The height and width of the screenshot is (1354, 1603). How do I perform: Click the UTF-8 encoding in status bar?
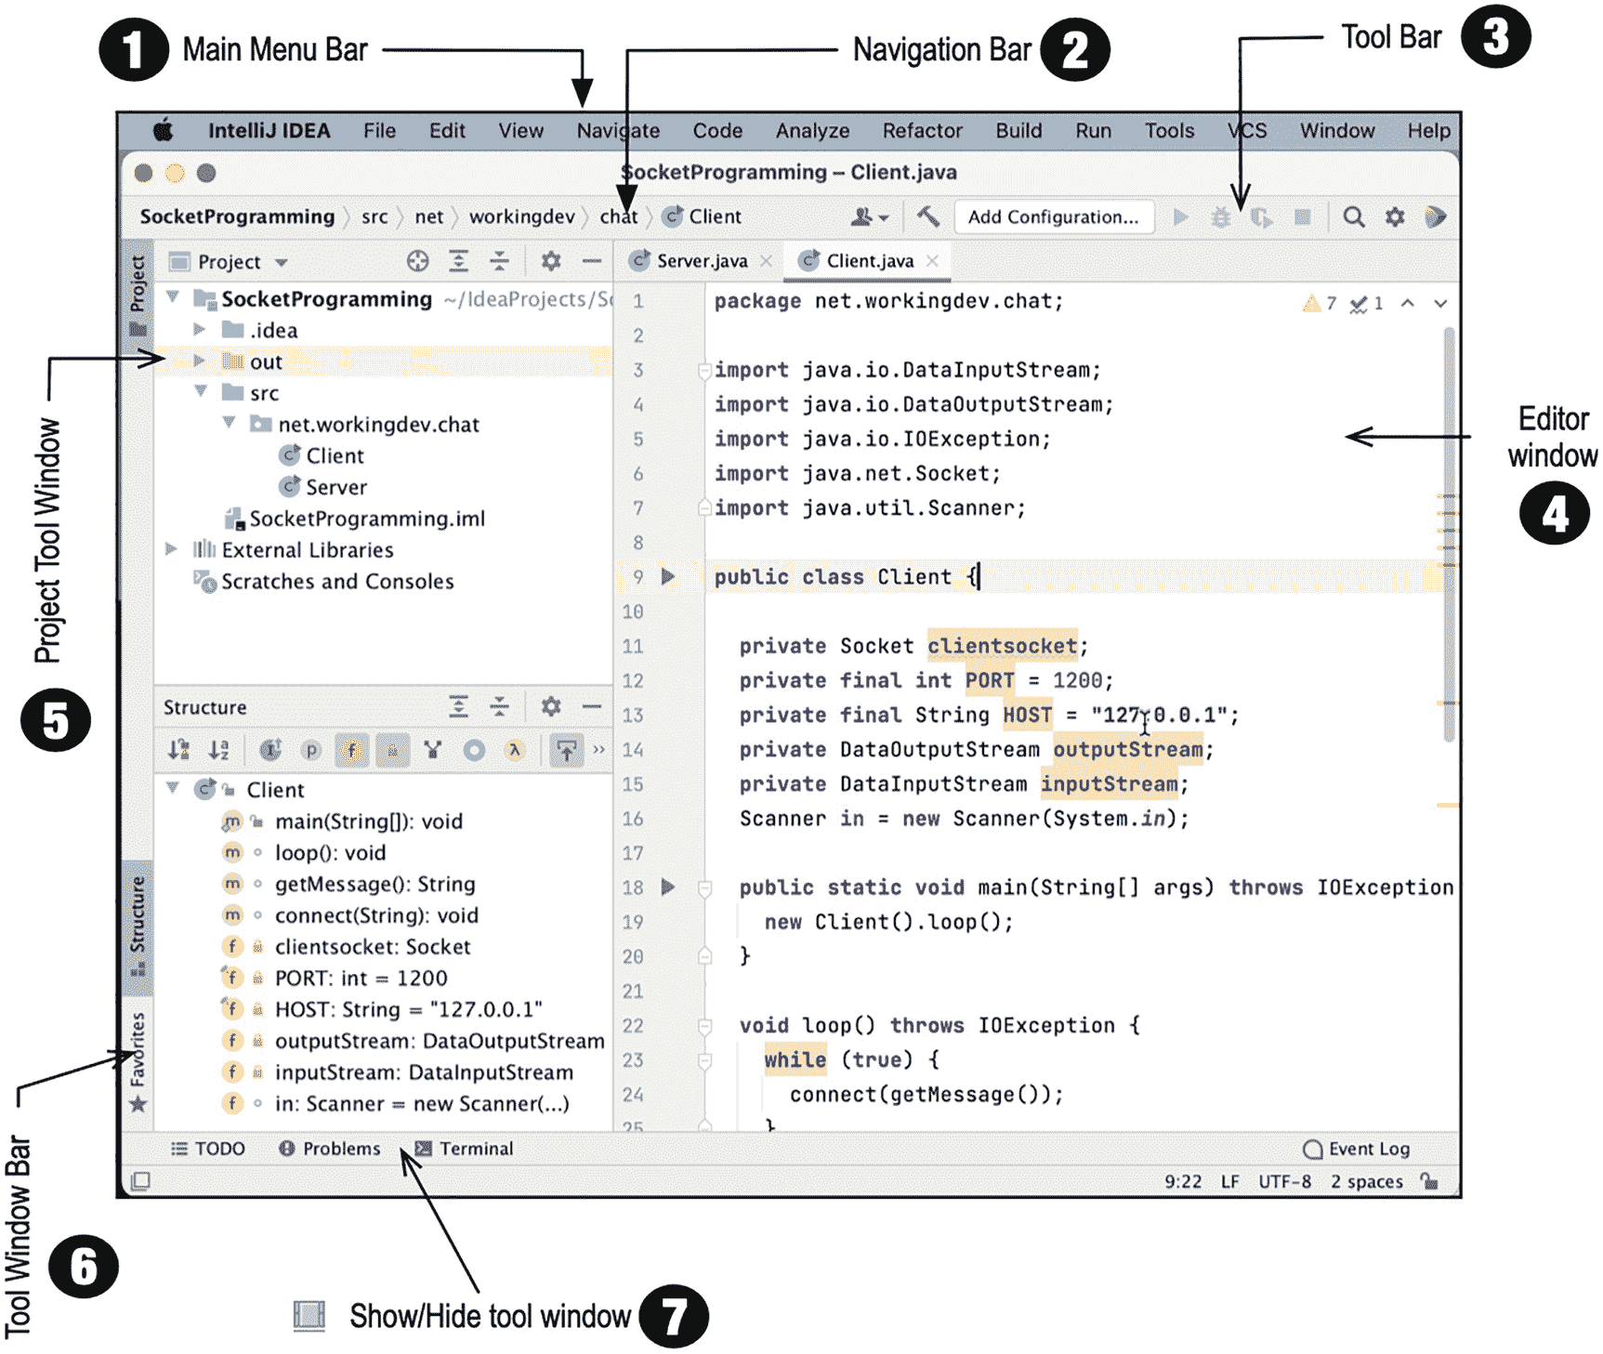point(1284,1181)
